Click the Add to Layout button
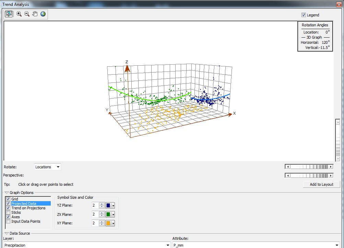This screenshot has width=344, height=248. click(x=321, y=184)
